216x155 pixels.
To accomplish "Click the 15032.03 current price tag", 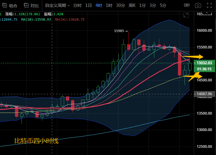I will point(205,63).
